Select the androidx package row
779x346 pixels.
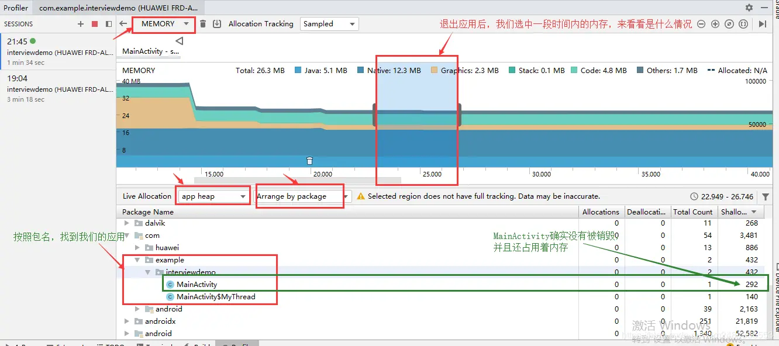point(440,321)
